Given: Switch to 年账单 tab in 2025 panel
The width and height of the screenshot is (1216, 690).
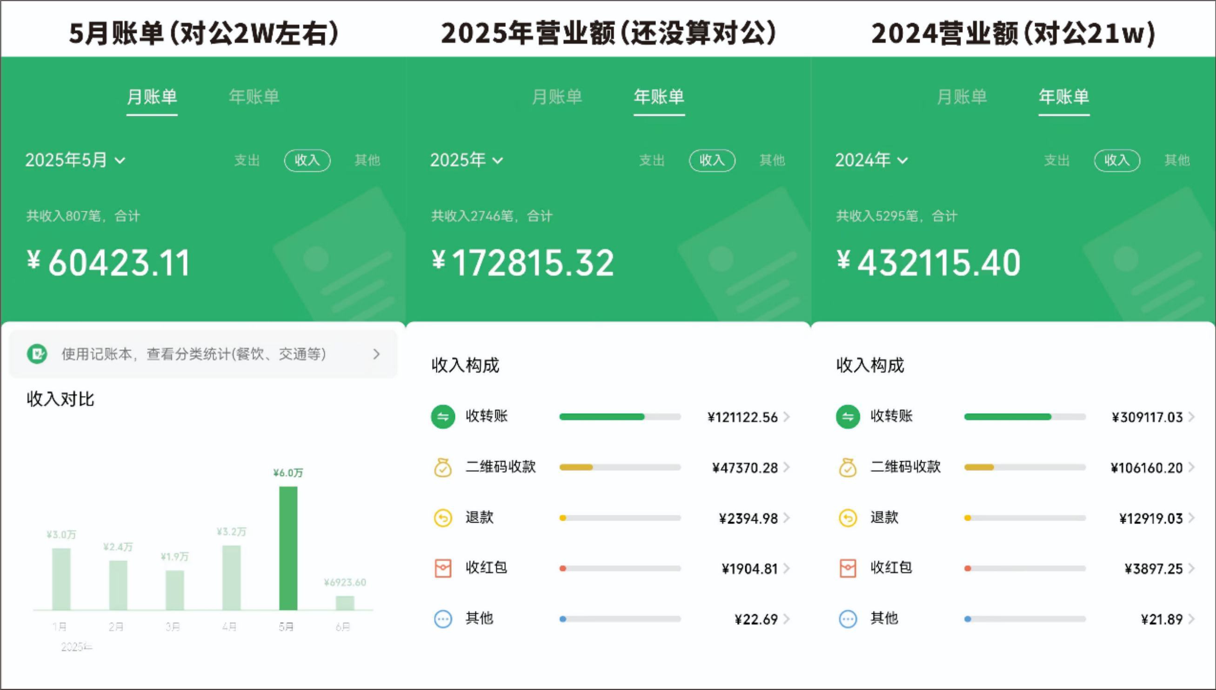Looking at the screenshot, I should 659,97.
